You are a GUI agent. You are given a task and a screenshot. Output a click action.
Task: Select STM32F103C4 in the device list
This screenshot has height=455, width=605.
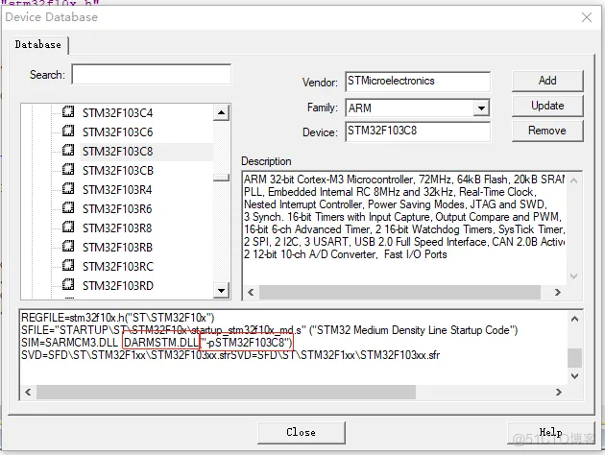click(x=118, y=113)
